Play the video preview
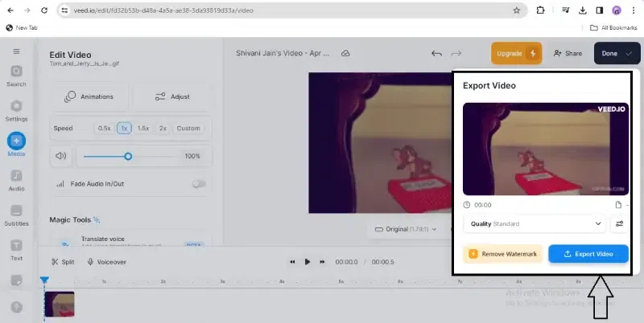Viewport: 644px width, 323px height. pyautogui.click(x=308, y=262)
